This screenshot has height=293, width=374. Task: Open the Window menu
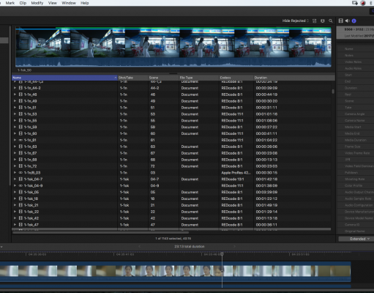pyautogui.click(x=69, y=3)
